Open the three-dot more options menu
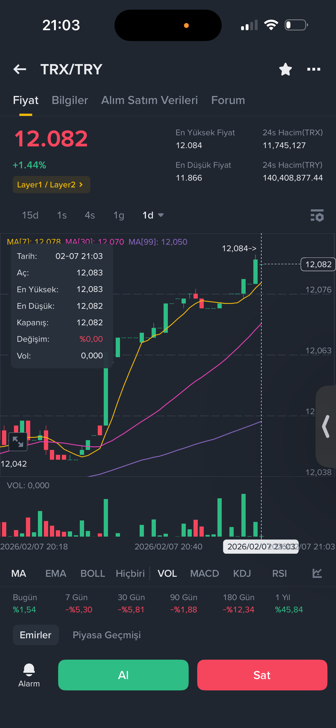The image size is (336, 728). [313, 69]
